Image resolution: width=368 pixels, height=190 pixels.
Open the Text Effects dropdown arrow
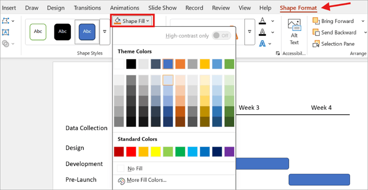pos(270,44)
